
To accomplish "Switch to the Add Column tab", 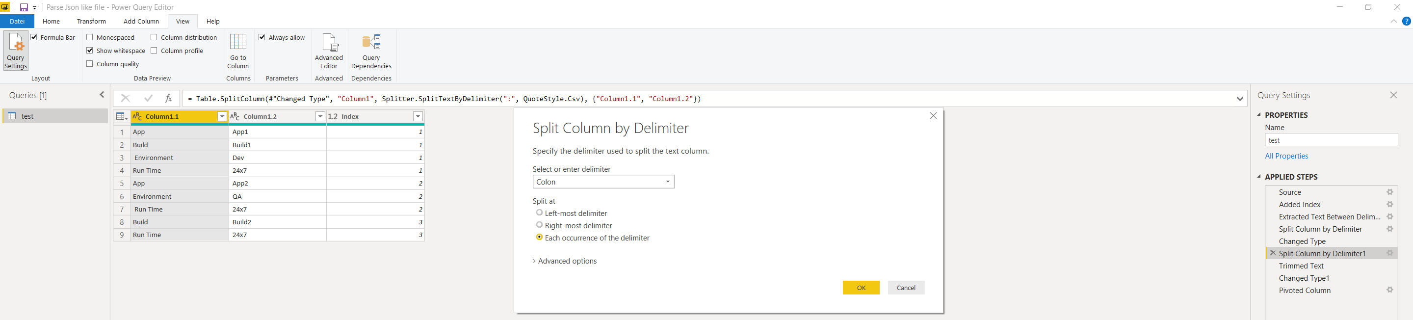I will point(141,22).
